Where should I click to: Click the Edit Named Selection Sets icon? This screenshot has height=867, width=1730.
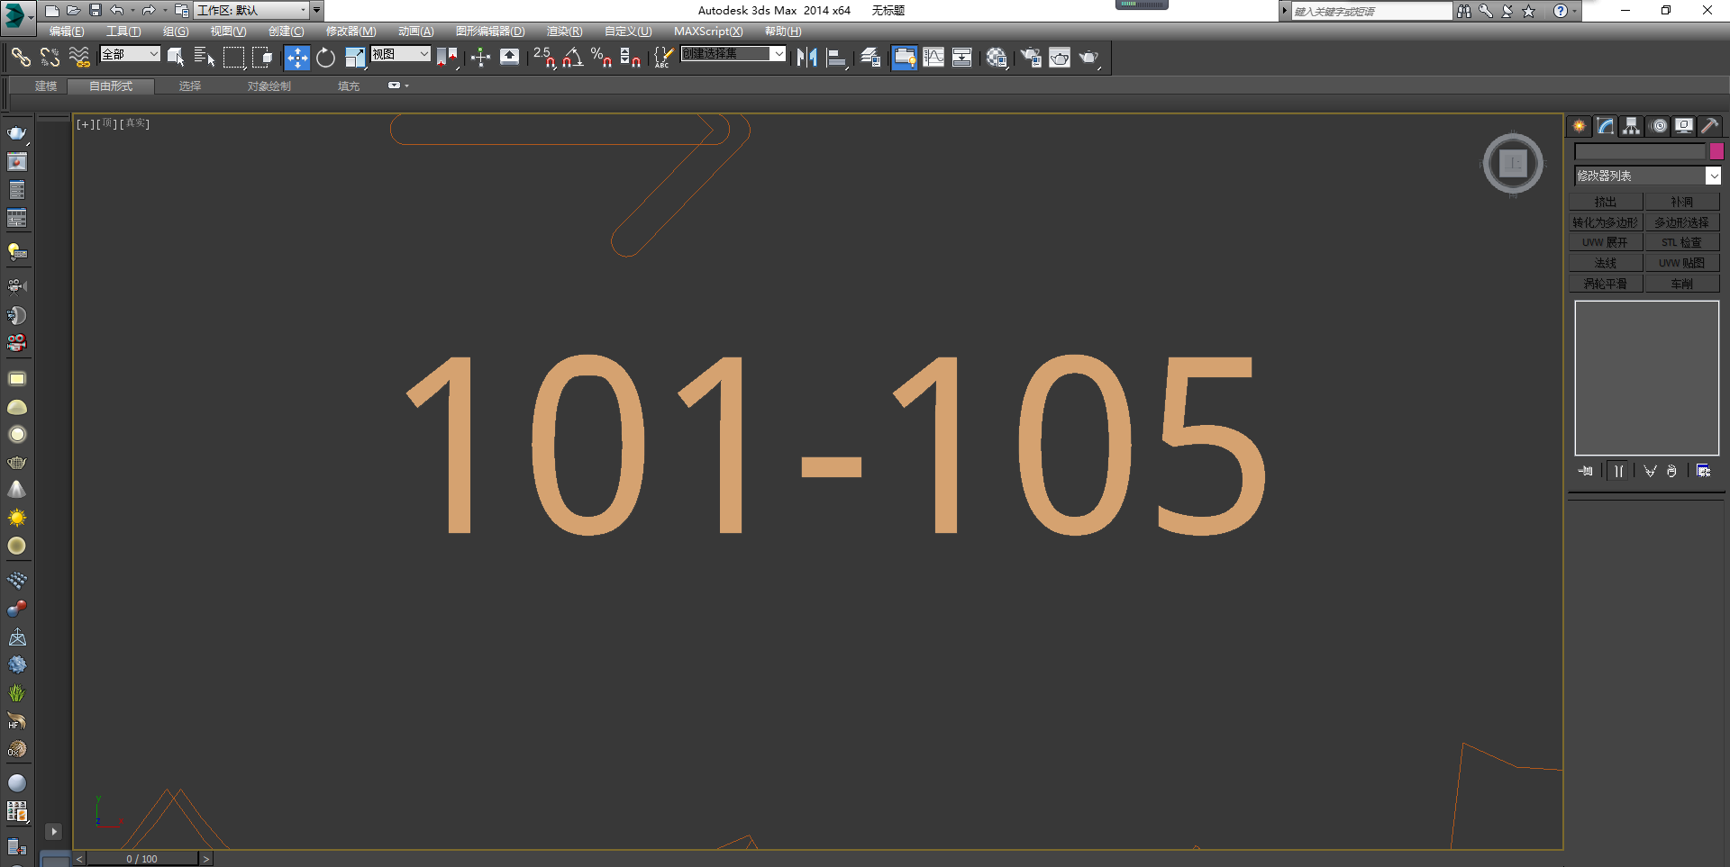662,58
